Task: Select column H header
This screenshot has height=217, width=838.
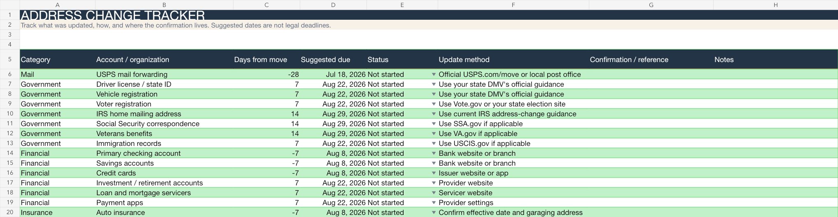Action: click(x=775, y=5)
